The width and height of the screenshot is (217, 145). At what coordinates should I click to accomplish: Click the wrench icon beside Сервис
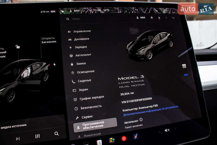[x=77, y=118]
